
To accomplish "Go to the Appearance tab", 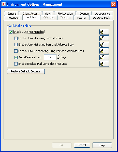I will 102,13.
